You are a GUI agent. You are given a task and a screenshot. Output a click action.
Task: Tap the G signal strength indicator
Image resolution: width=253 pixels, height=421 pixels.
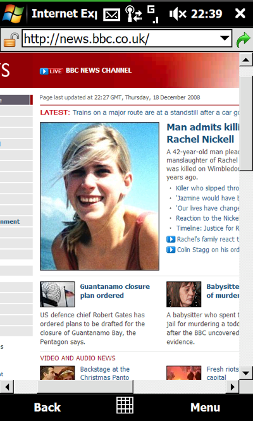[153, 15]
